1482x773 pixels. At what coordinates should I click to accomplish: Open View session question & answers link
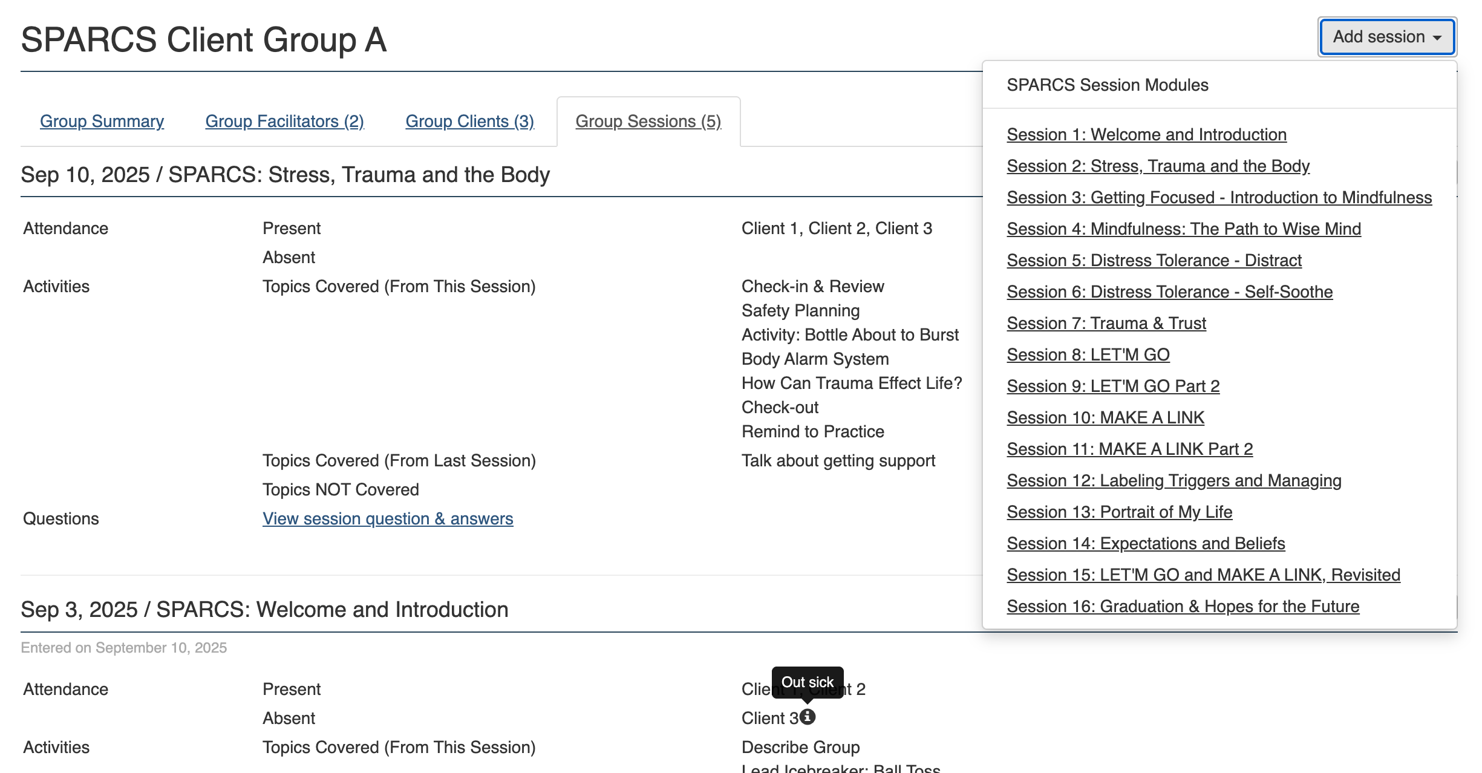pyautogui.click(x=388, y=519)
